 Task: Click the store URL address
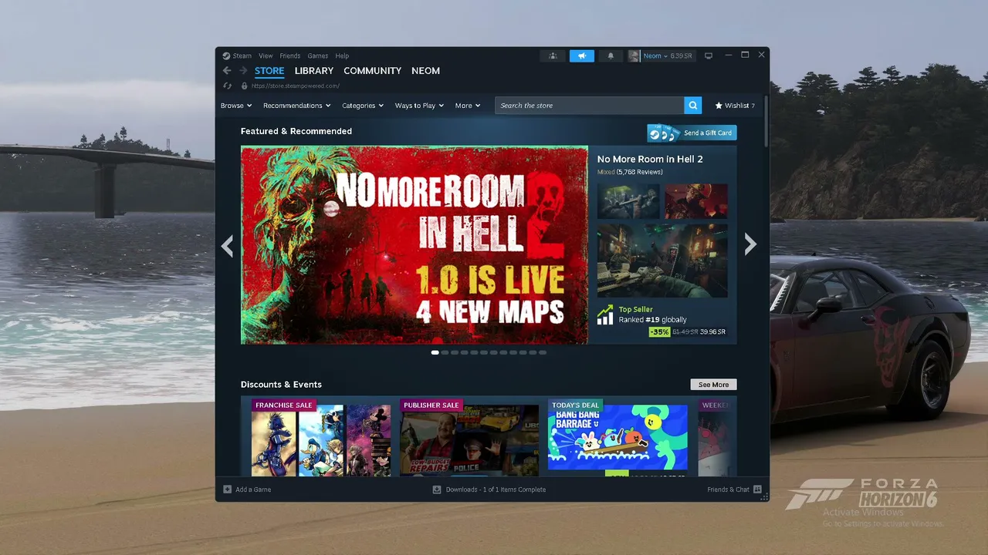296,86
